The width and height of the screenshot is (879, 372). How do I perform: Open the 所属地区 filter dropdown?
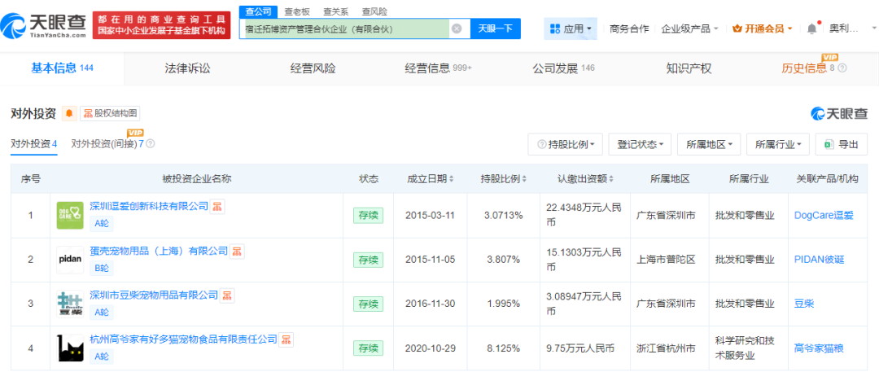(x=709, y=144)
